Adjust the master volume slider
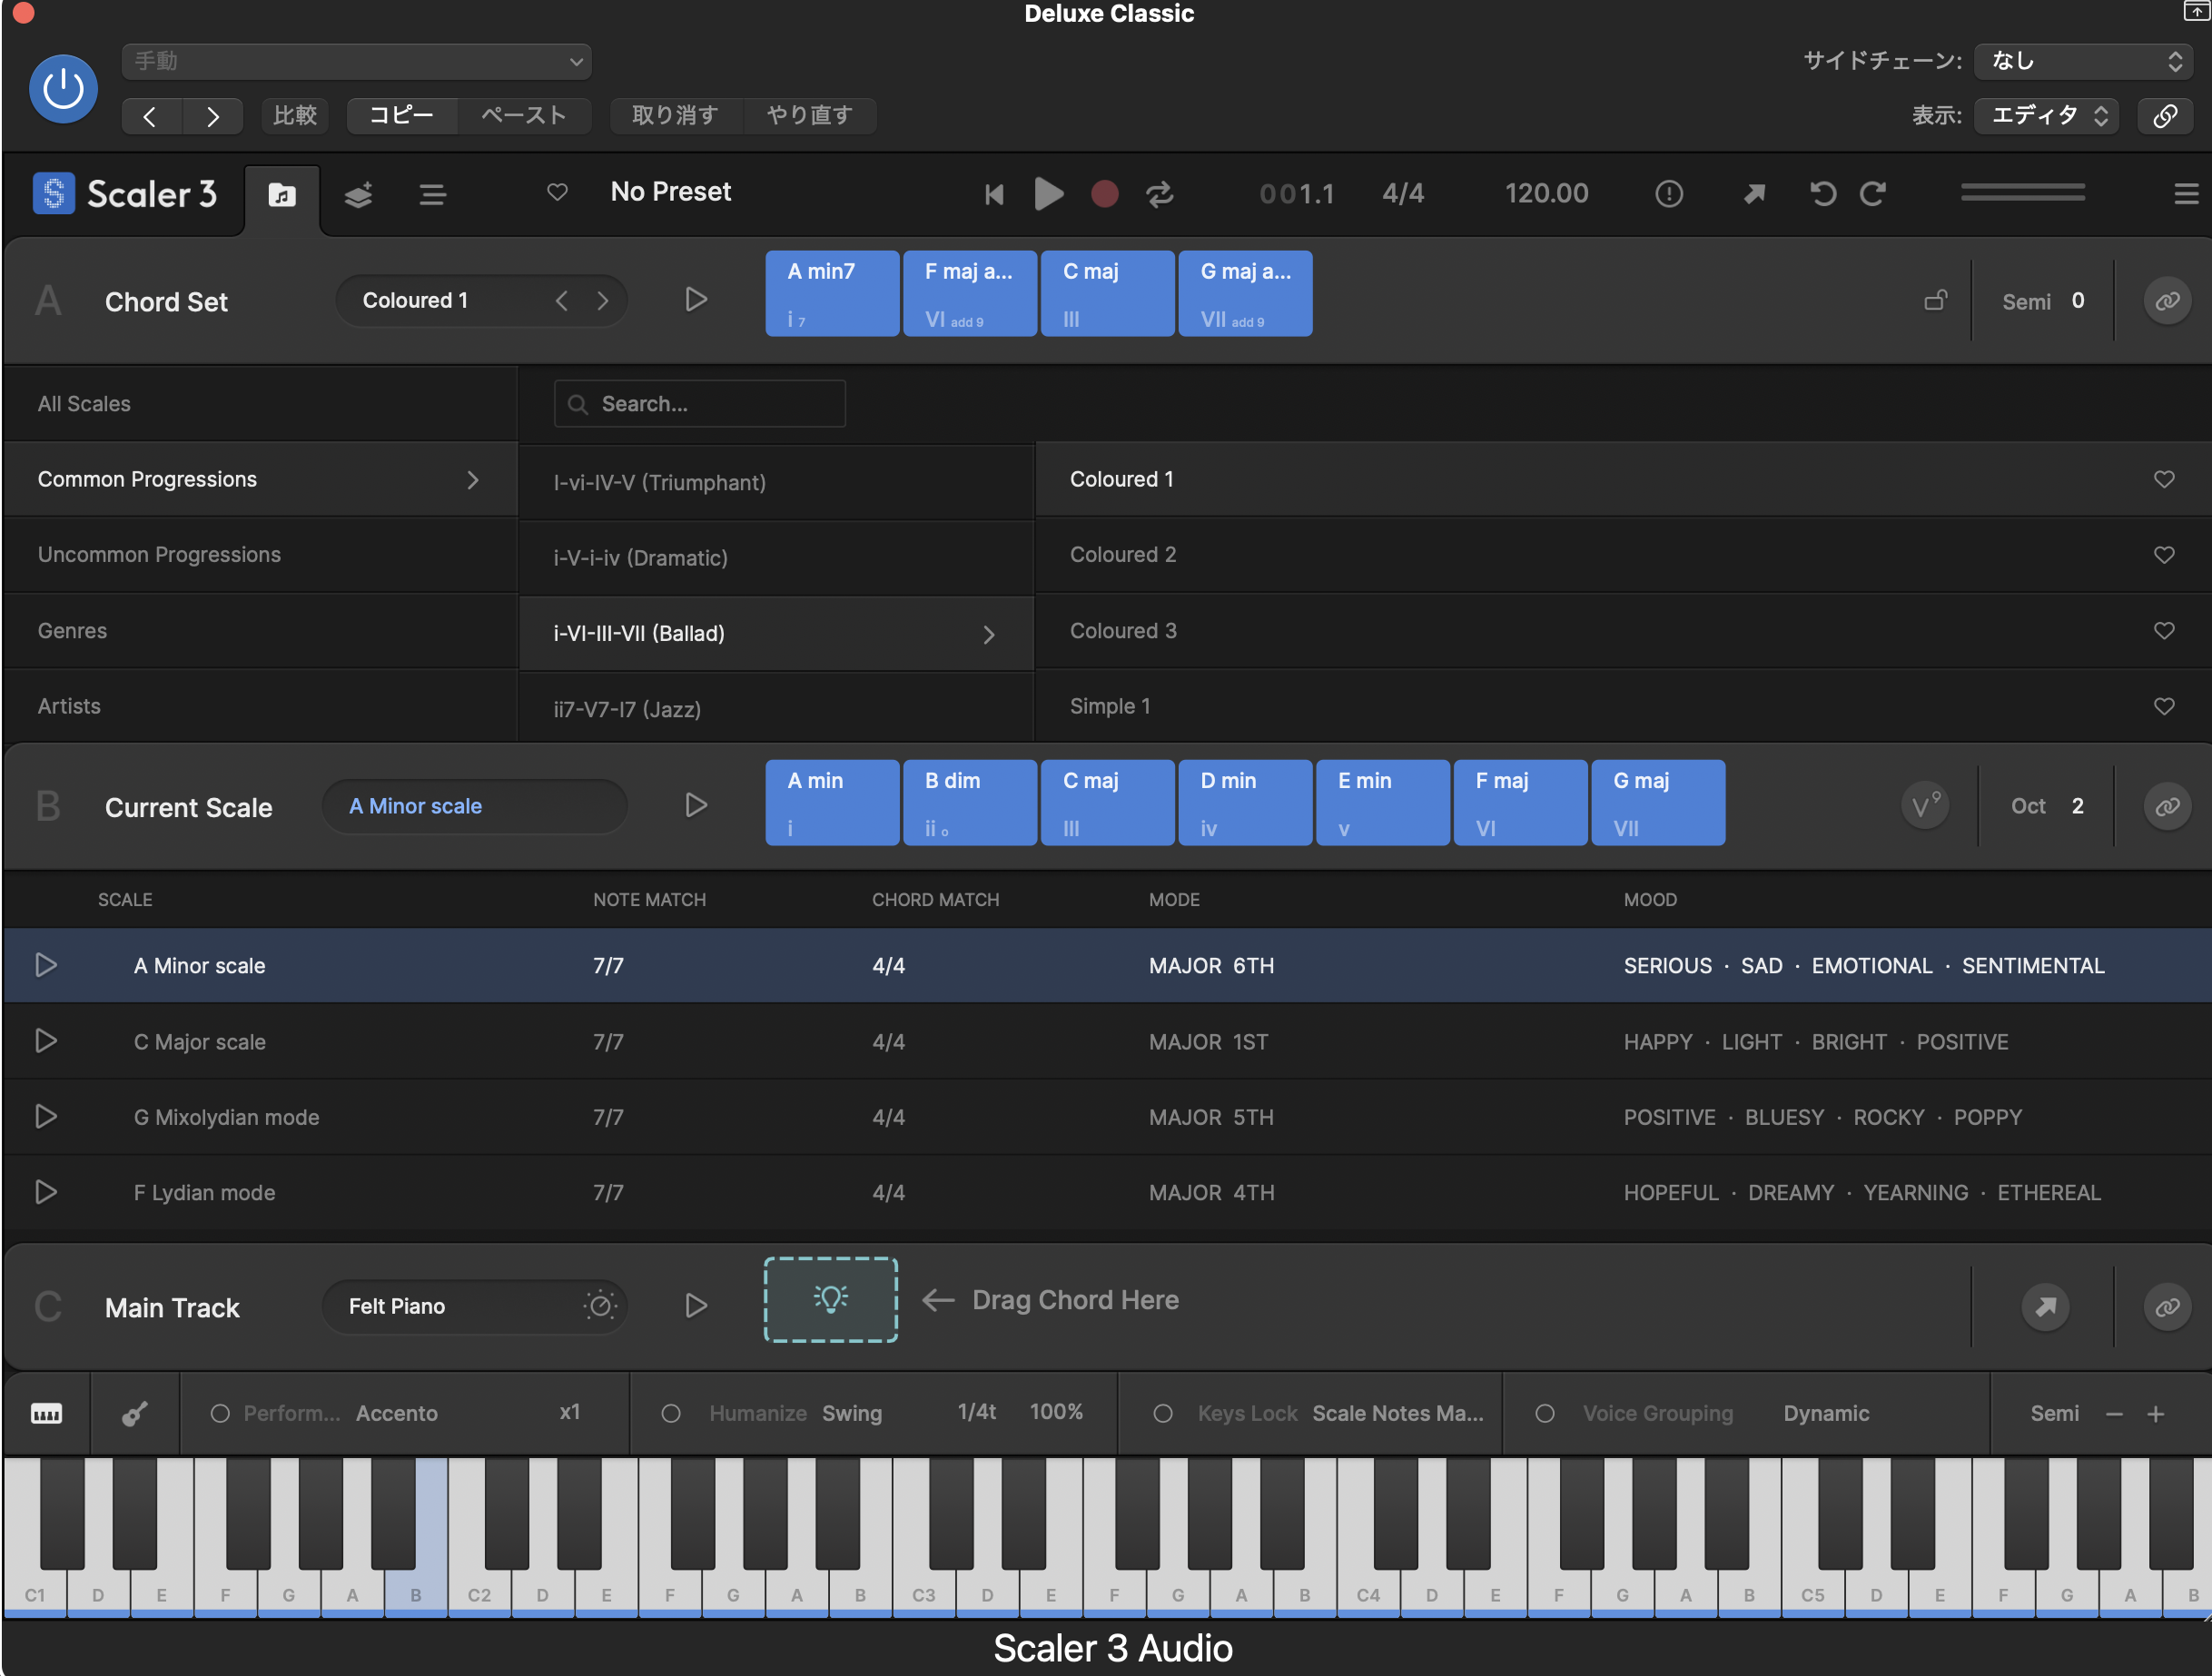2212x1676 pixels. click(x=2022, y=192)
